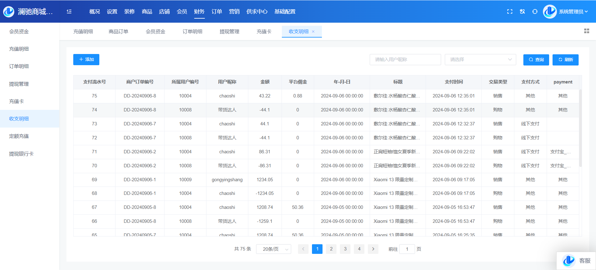The height and width of the screenshot is (270, 596).
Task: Select 定额充值 in the sidebar
Action: pos(19,136)
